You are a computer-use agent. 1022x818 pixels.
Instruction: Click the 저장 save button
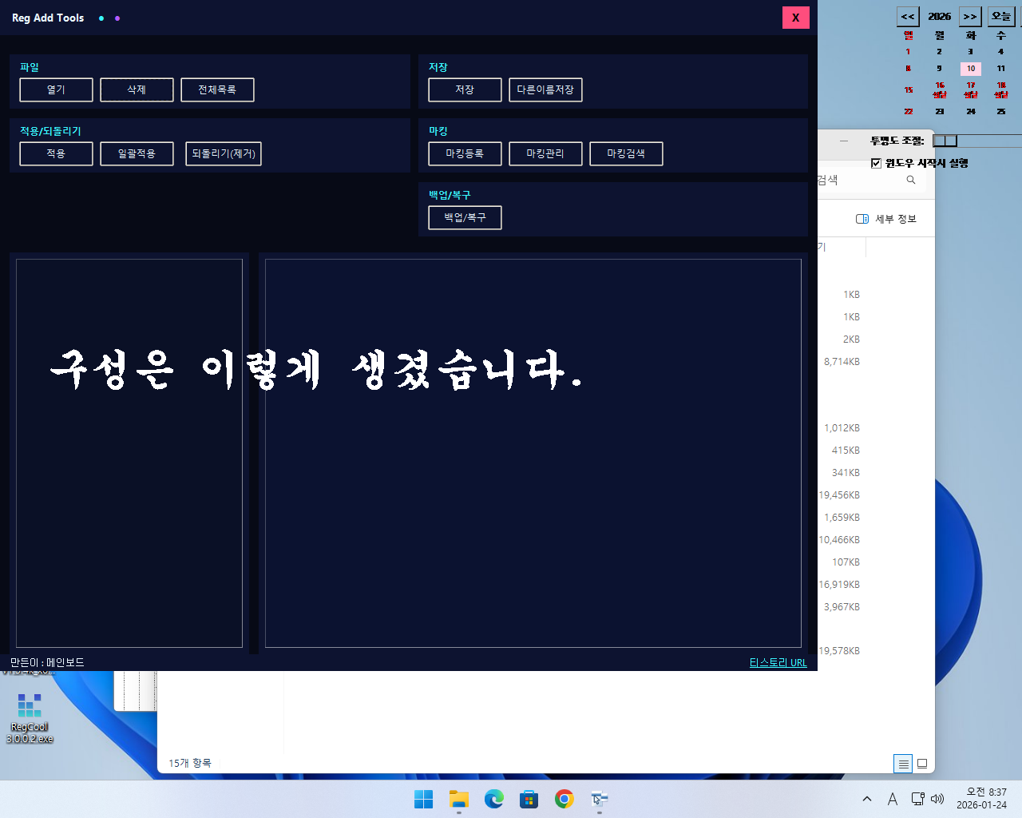click(x=465, y=89)
